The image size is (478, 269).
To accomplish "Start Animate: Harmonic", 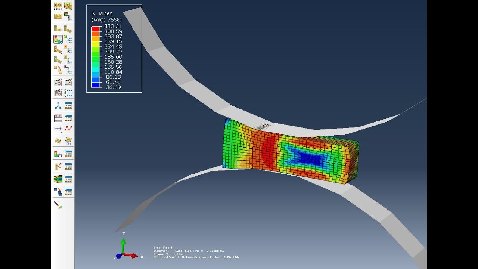I will tap(58, 92).
